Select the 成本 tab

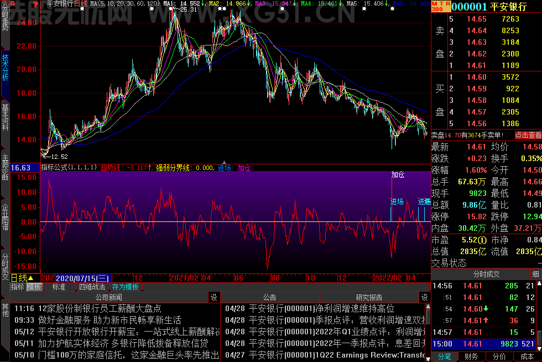[x=527, y=357]
